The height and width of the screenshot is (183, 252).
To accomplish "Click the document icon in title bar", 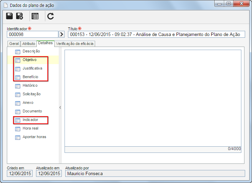I will click(5, 5).
